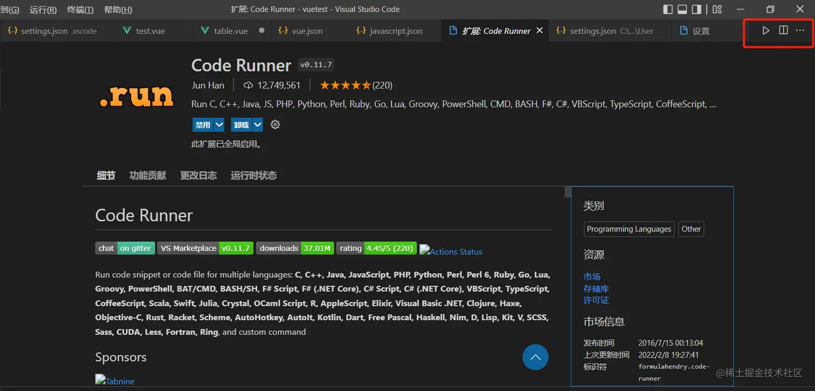Click publisher name Jun Han
This screenshot has width=815, height=391.
click(208, 85)
